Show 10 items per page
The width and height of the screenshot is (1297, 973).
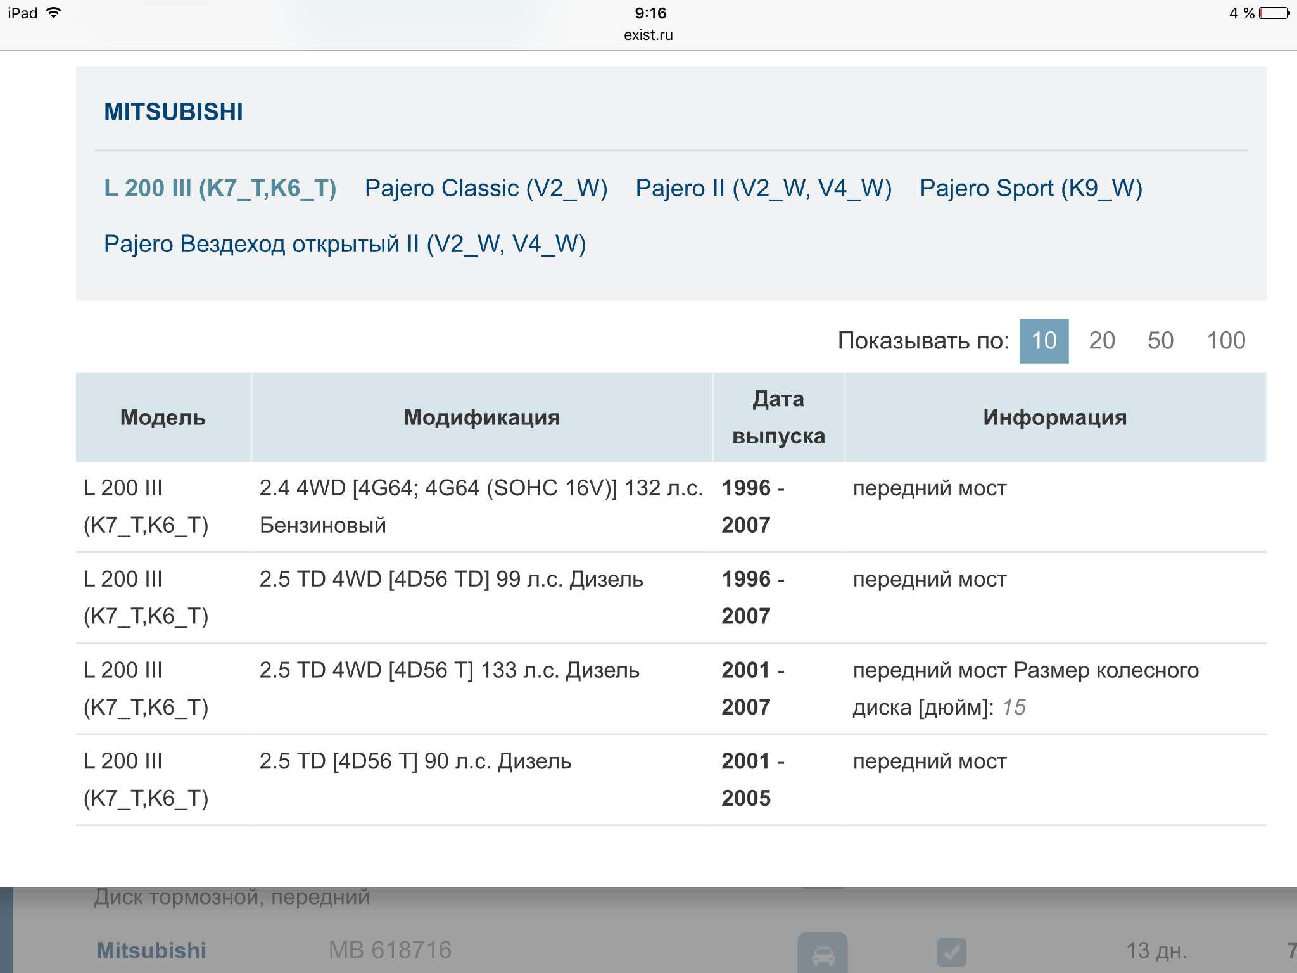pyautogui.click(x=1043, y=341)
